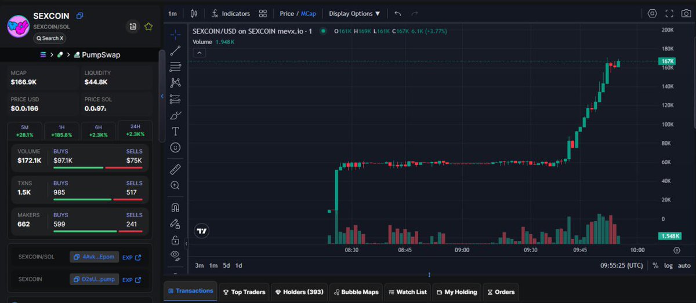Change the candle chart style
Image resolution: width=696 pixels, height=303 pixels.
194,13
